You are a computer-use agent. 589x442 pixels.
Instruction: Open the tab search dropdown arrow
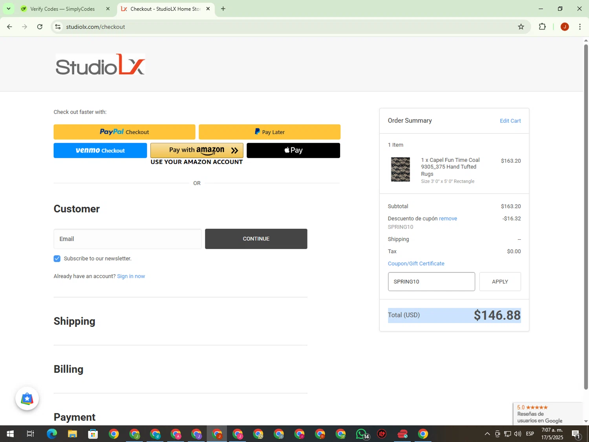pos(8,9)
